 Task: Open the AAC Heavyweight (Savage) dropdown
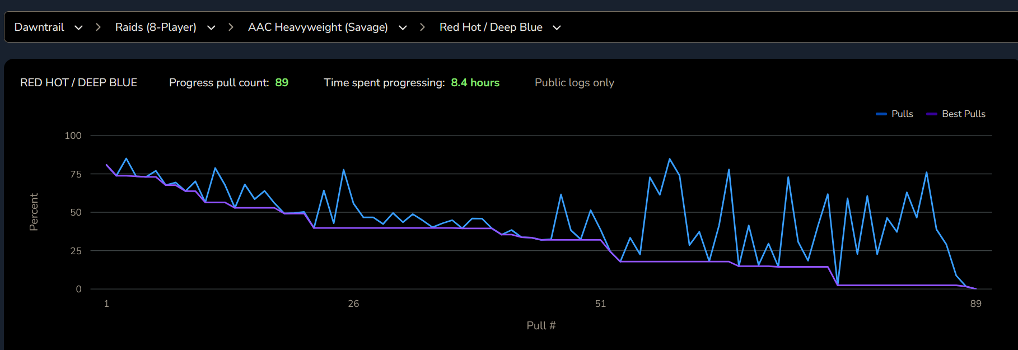327,27
